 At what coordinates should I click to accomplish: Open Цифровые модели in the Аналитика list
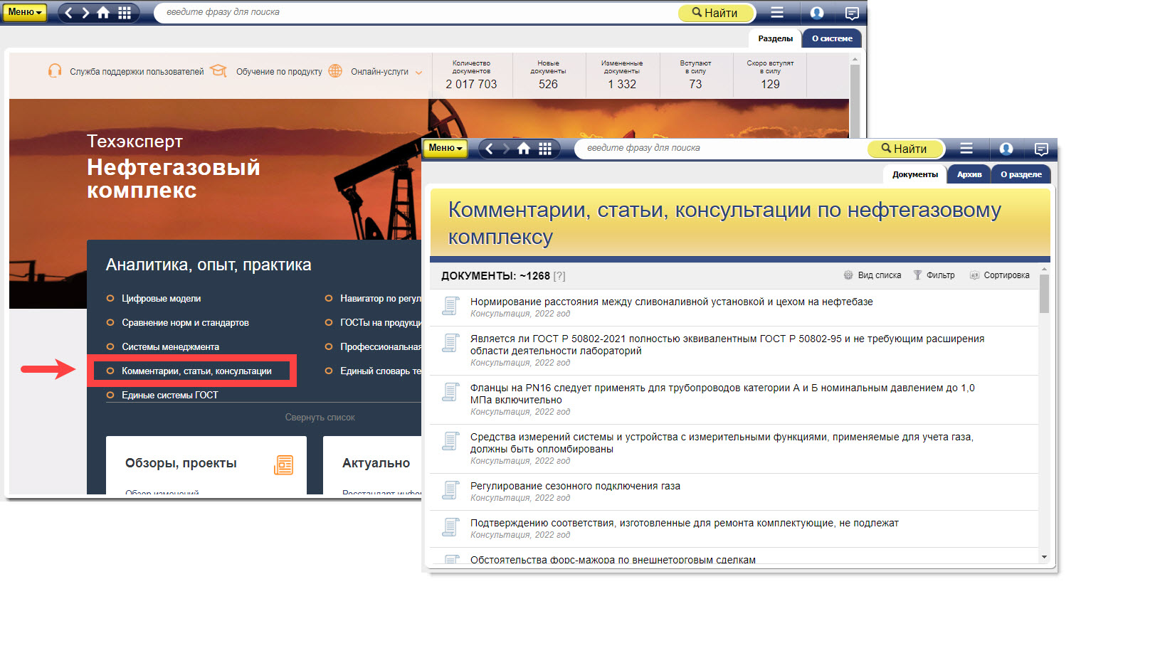(161, 299)
